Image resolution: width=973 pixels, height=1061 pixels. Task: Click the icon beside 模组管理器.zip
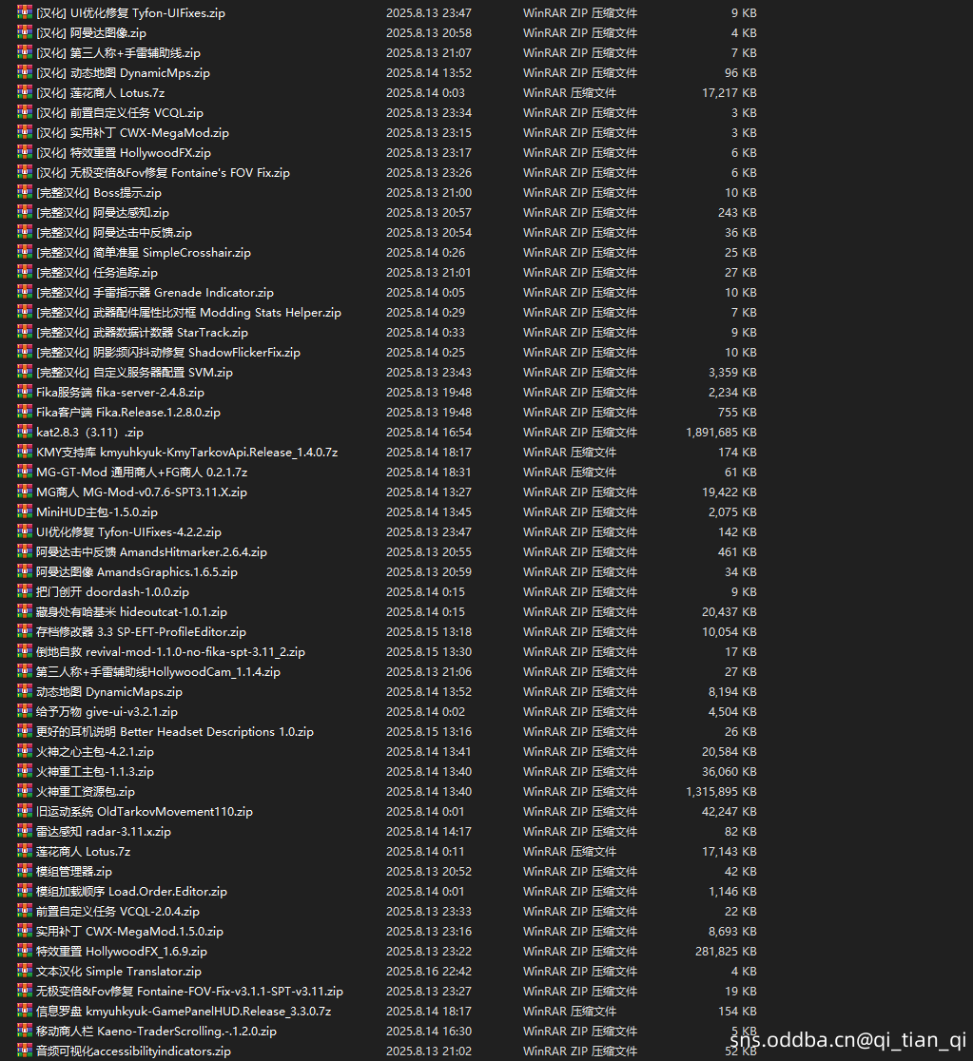[x=25, y=871]
